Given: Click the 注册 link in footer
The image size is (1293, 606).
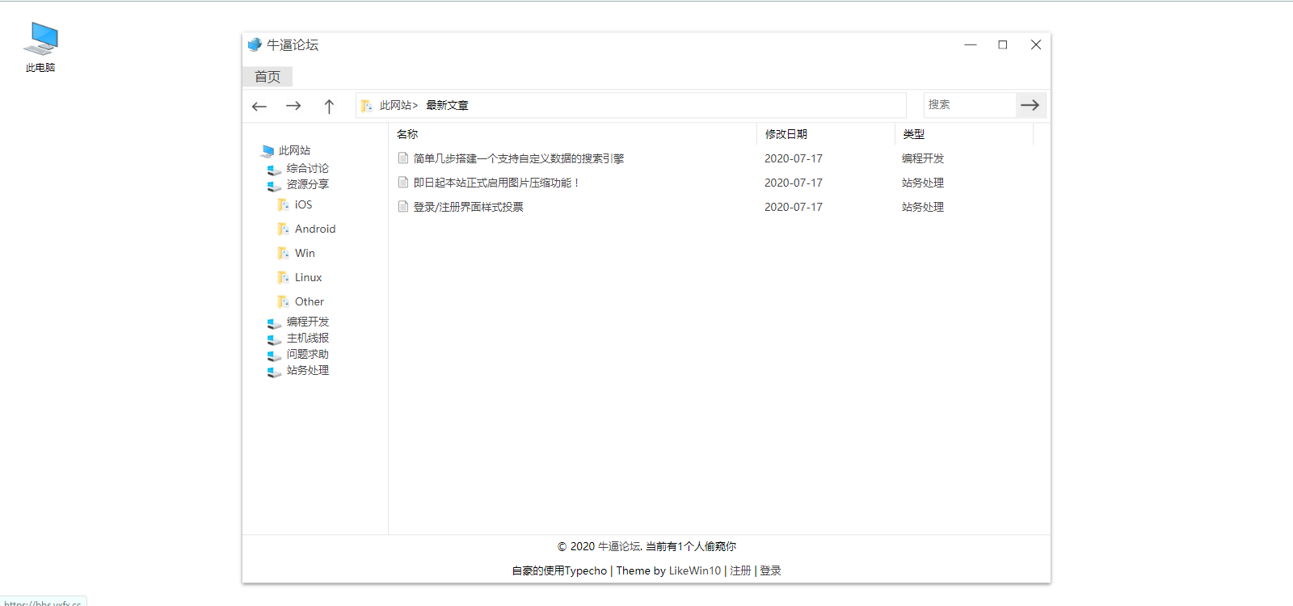Looking at the screenshot, I should tap(740, 570).
